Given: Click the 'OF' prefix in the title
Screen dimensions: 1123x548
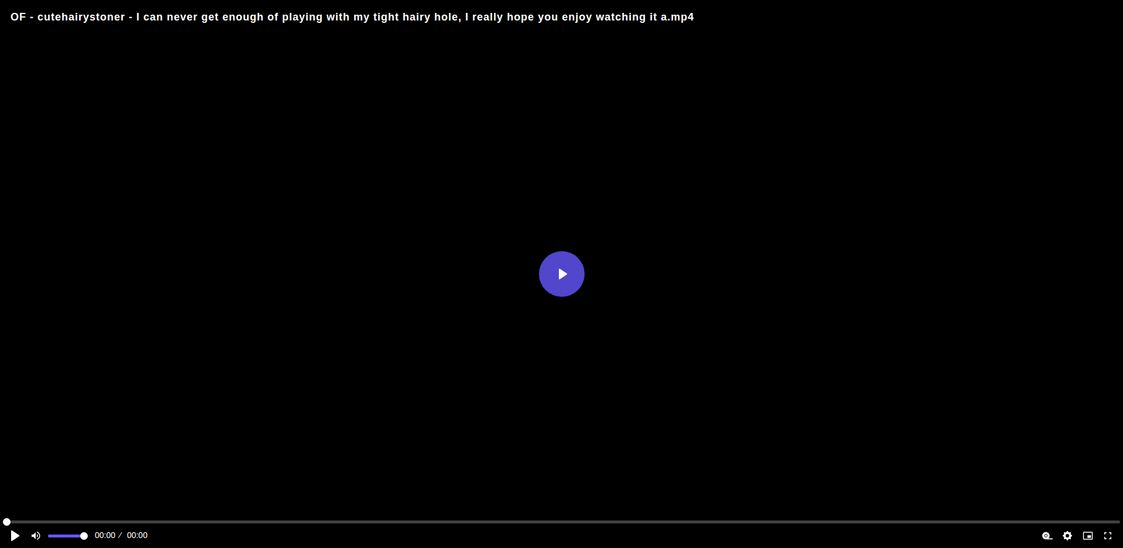Looking at the screenshot, I should [18, 17].
